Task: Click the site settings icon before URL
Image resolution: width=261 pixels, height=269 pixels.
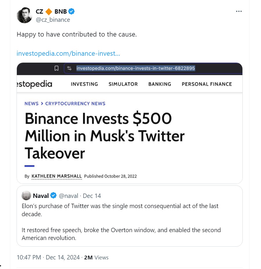Action: point(69,68)
